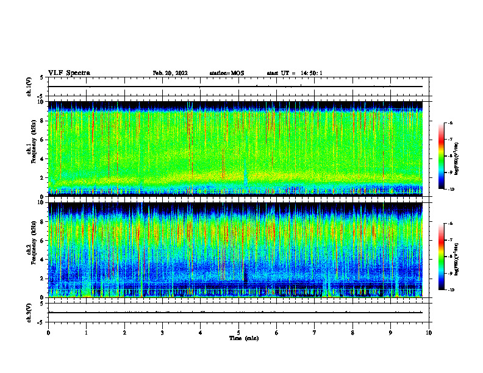483x373 pixels.
Task: Click the "-10" label on ch.2 colorbar
Action: coord(451,290)
